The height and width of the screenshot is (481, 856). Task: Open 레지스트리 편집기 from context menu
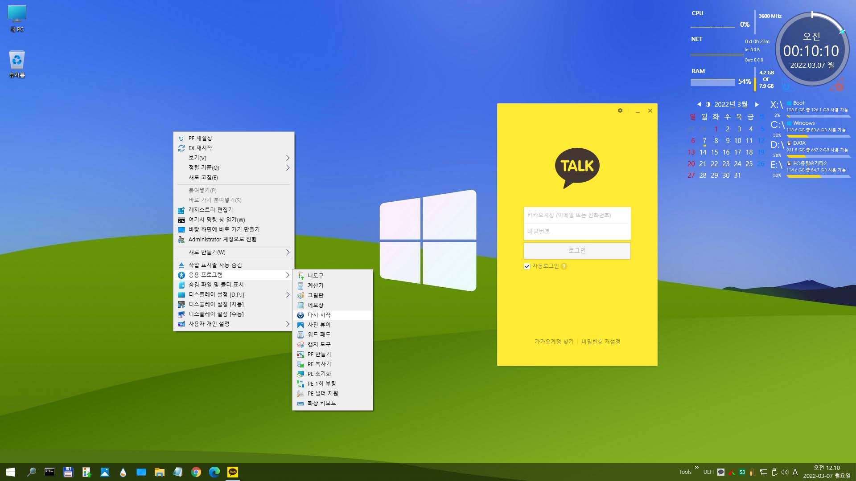tap(234, 210)
